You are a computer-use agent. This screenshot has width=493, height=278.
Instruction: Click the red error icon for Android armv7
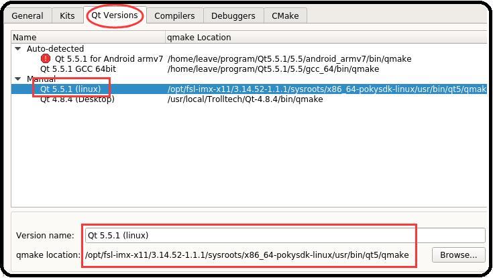[x=46, y=58]
